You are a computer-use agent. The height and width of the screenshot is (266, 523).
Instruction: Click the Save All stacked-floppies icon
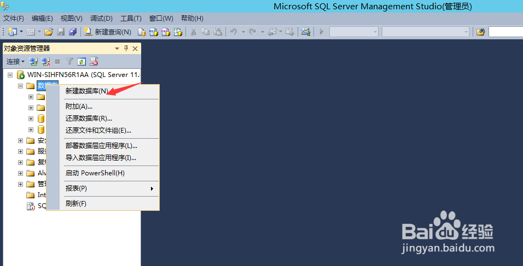(72, 32)
